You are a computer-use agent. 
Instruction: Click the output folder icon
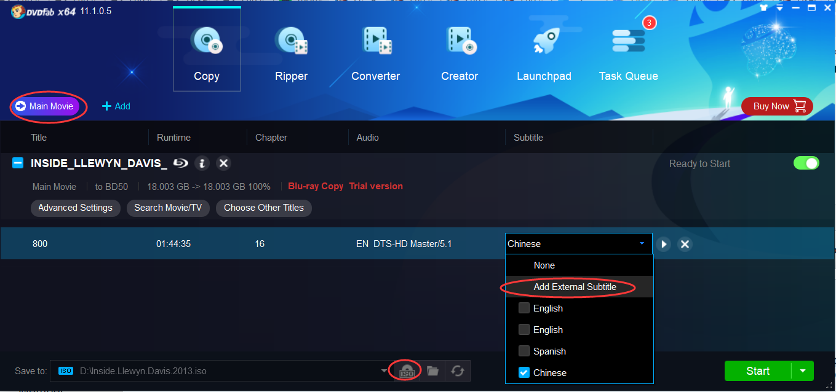(432, 371)
